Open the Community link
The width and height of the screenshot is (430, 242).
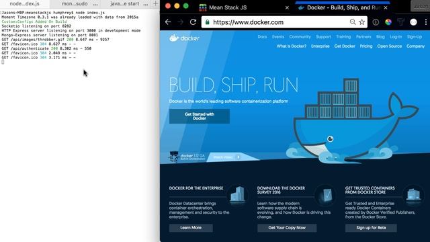300,37
